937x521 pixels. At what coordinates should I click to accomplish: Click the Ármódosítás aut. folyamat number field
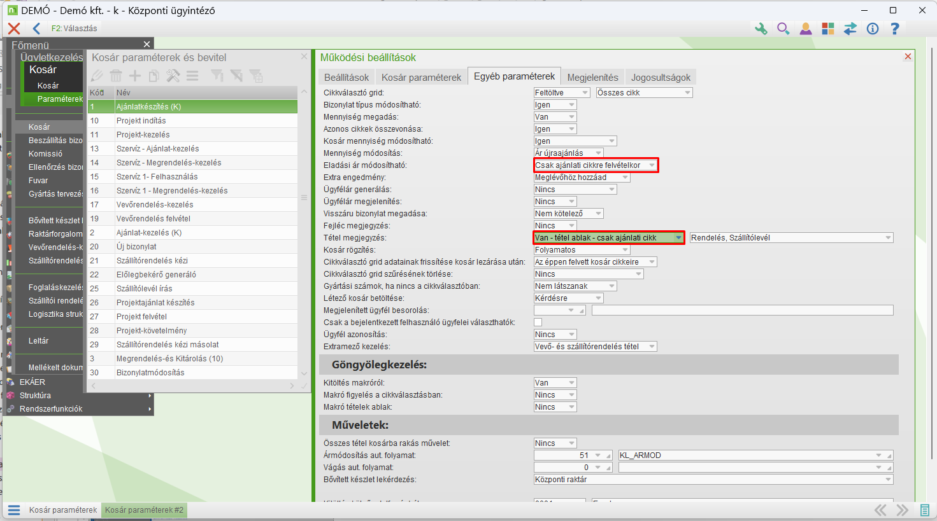(573, 455)
